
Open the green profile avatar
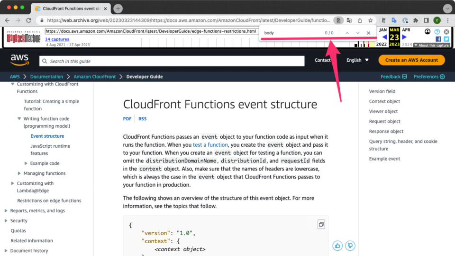437,20
